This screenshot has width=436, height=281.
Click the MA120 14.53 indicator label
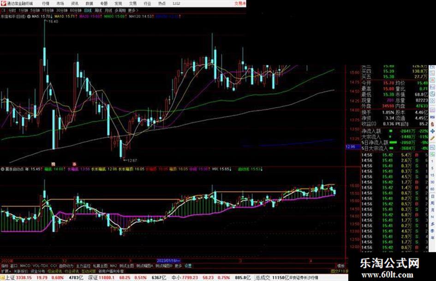coord(140,17)
